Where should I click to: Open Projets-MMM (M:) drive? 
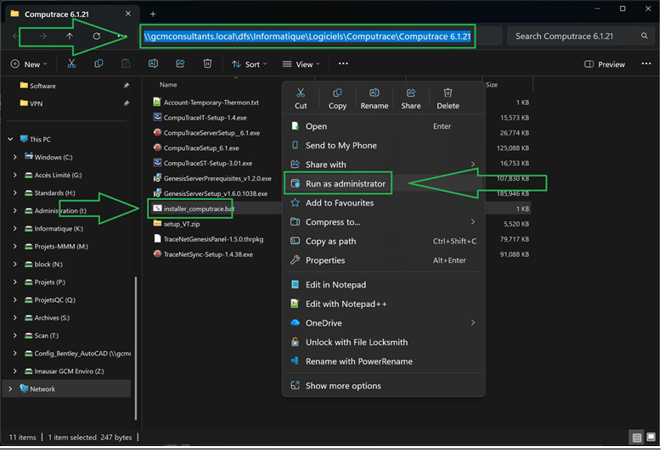56,246
